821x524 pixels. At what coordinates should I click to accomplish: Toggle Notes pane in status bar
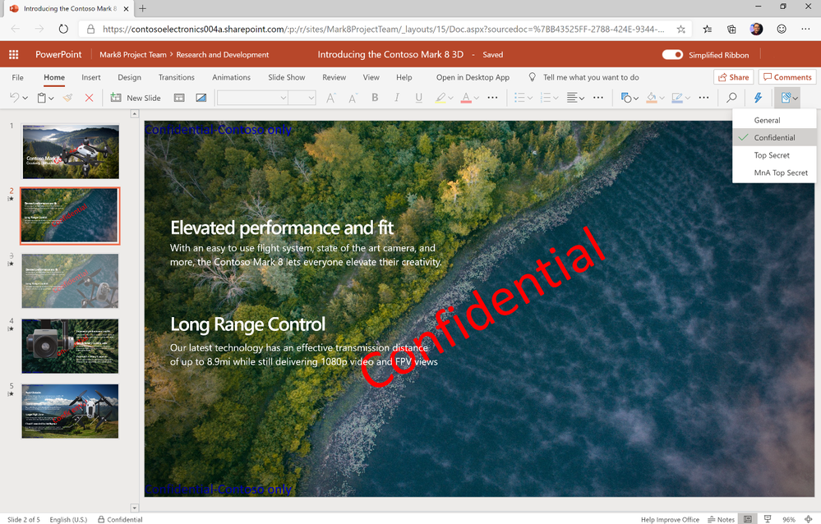click(x=721, y=519)
